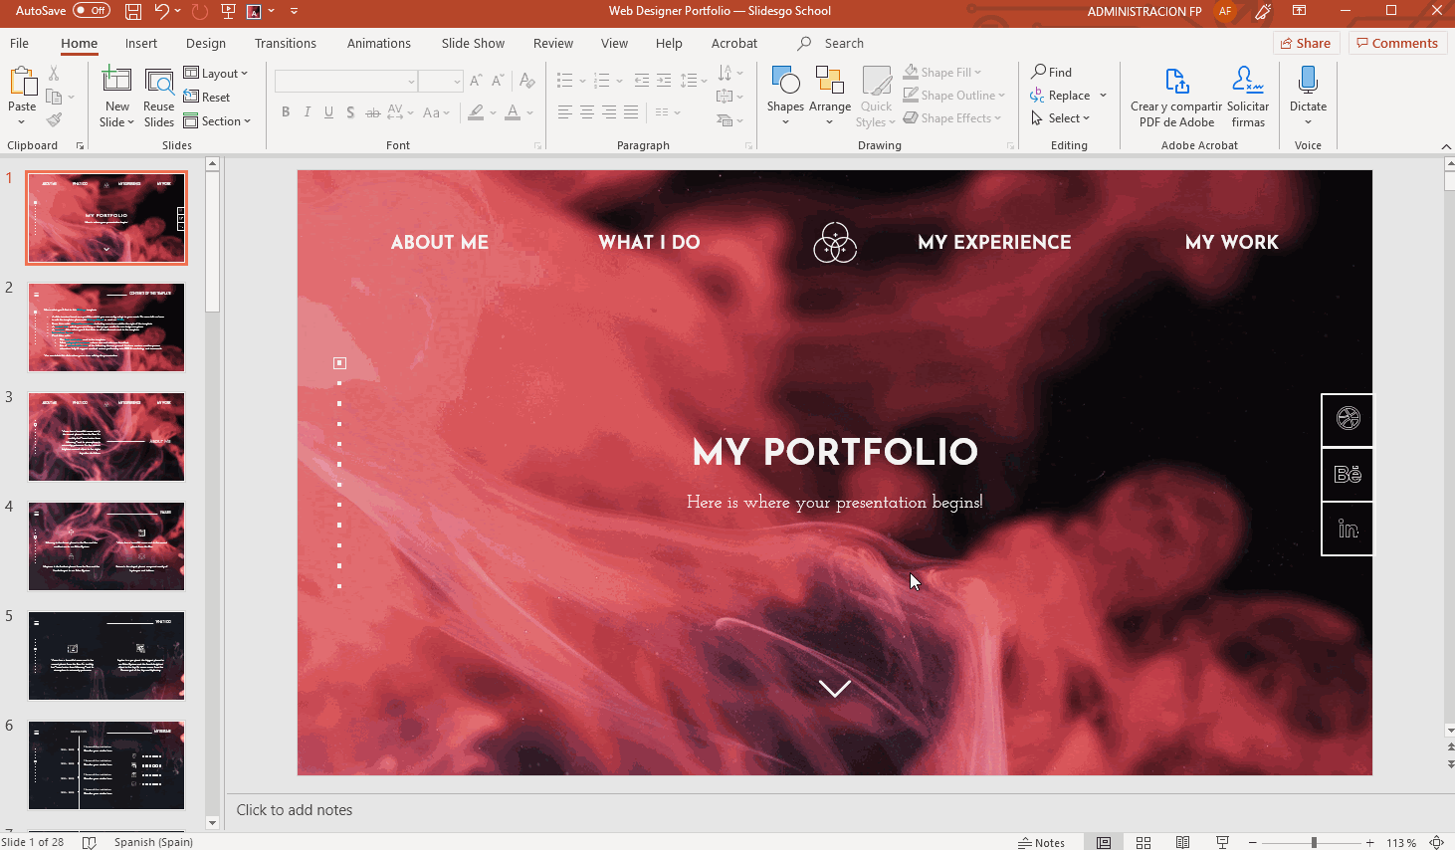Start Slide Show from status bar
The image size is (1455, 850).
pyautogui.click(x=1222, y=842)
